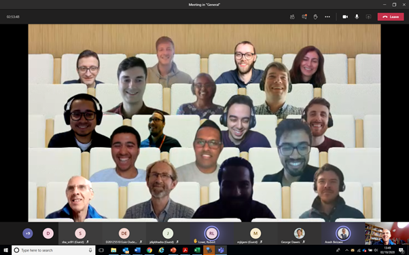Image resolution: width=409 pixels, height=255 pixels.
Task: Open the participants panel icon
Action: click(x=292, y=17)
